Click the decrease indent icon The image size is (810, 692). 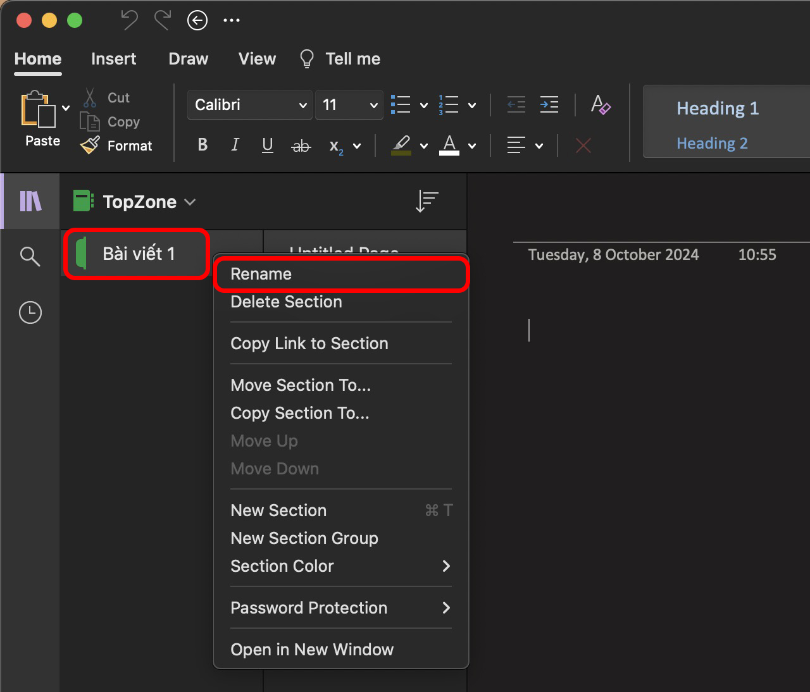click(x=516, y=104)
